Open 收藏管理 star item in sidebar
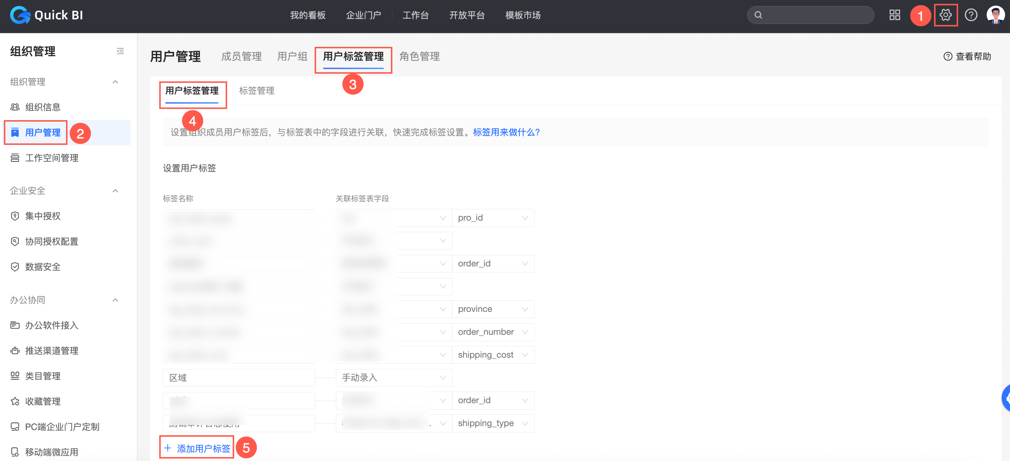Viewport: 1010px width, 461px height. [42, 401]
